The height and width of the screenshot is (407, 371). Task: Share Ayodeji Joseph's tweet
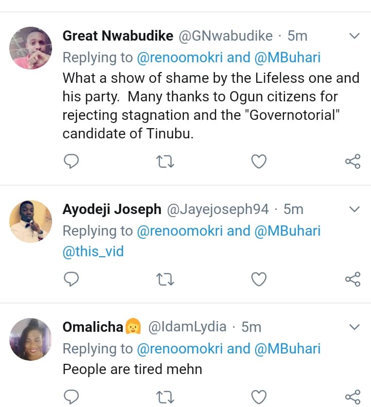pyautogui.click(x=352, y=279)
